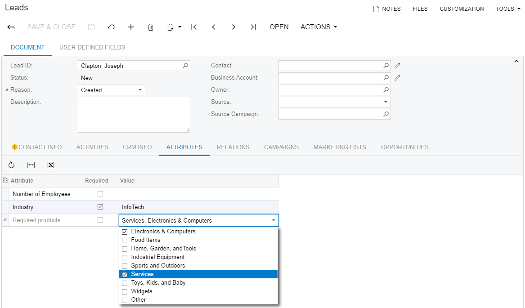Delete the lead using trash icon
Image resolution: width=525 pixels, height=308 pixels.
pos(151,27)
